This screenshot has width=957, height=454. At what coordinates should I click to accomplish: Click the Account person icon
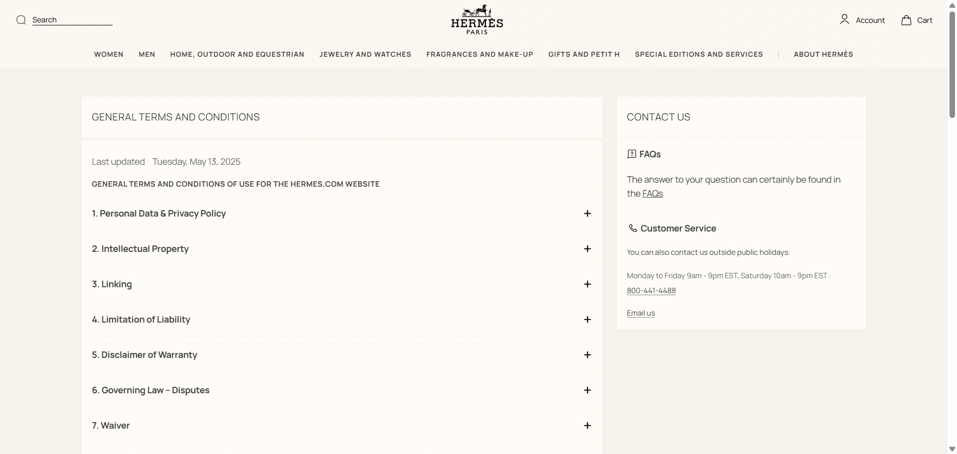point(844,20)
